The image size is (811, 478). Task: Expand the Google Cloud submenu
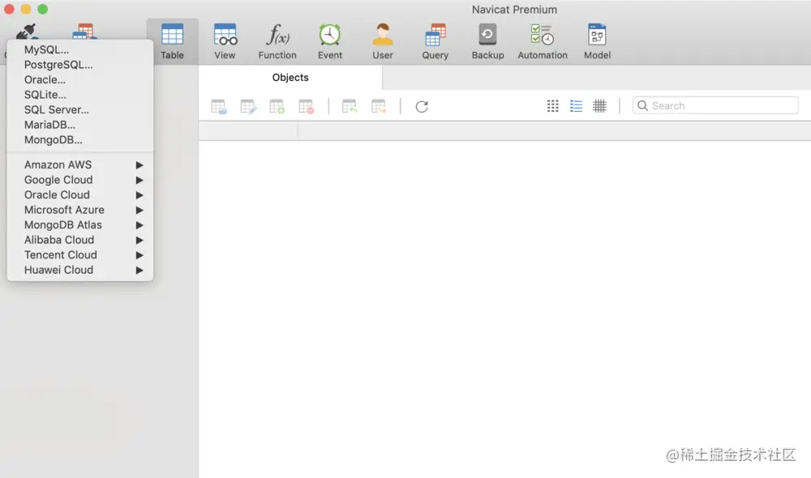click(80, 180)
